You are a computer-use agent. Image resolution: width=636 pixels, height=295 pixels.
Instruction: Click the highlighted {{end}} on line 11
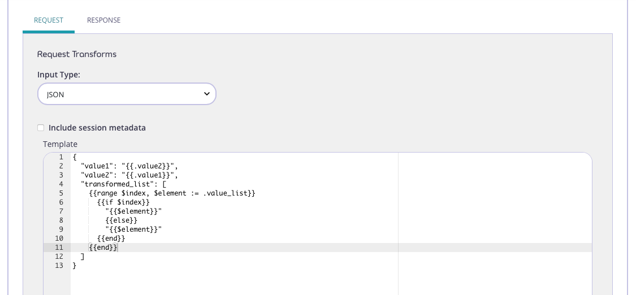(103, 248)
